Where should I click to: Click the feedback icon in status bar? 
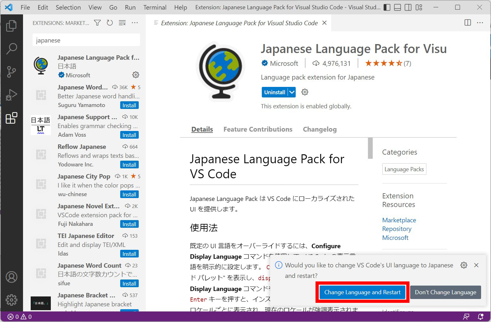click(x=466, y=316)
